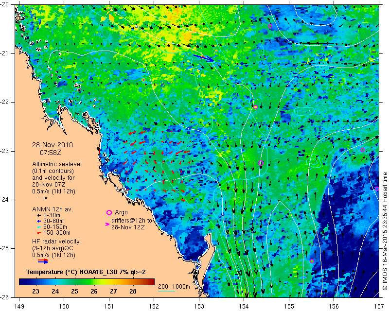Click the Argo float marker near 155.5E, 25.3S
The width and height of the screenshot is (389, 311).
click(x=312, y=261)
